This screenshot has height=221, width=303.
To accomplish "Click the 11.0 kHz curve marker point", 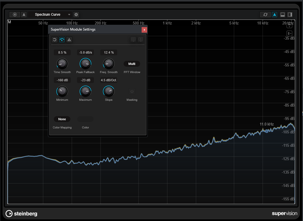I will tap(267, 131).
